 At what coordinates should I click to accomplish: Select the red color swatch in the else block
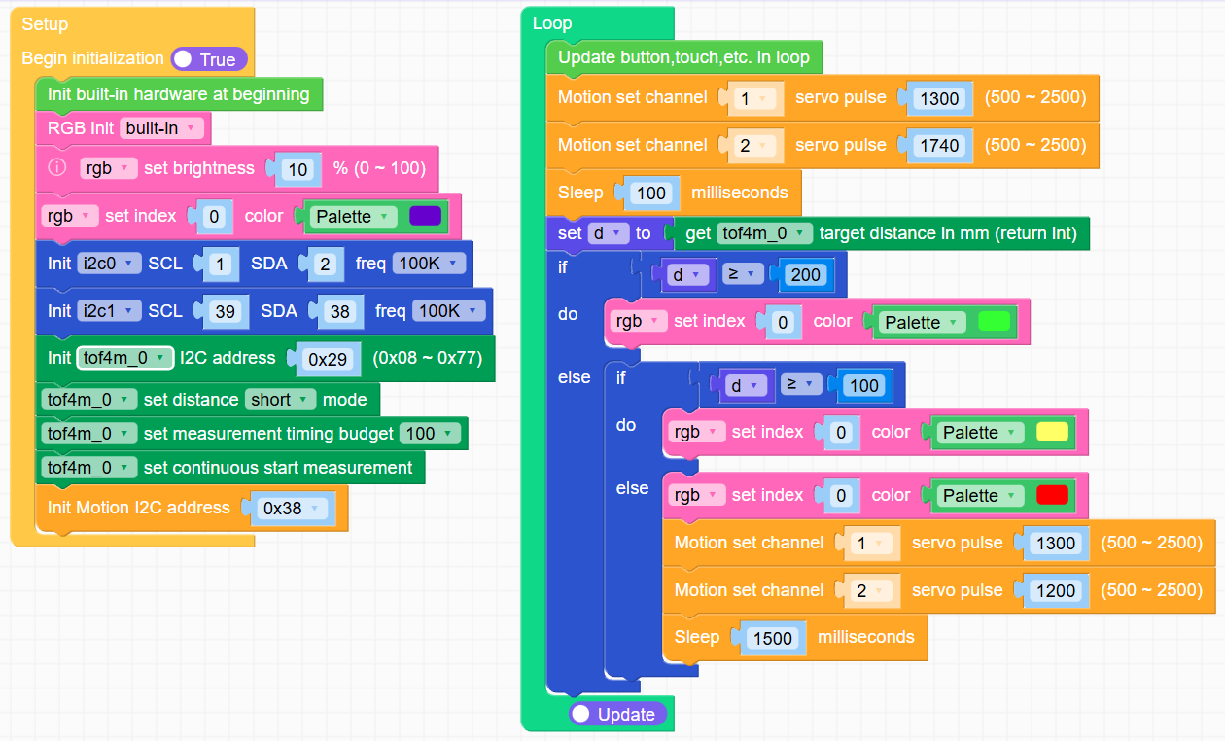click(x=1053, y=495)
